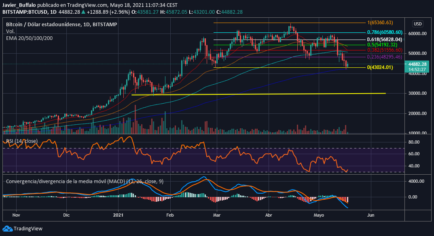This screenshot has height=236, width=434.
Task: Click the EMA 20/50/100/200 indicator legend
Action: click(x=29, y=38)
